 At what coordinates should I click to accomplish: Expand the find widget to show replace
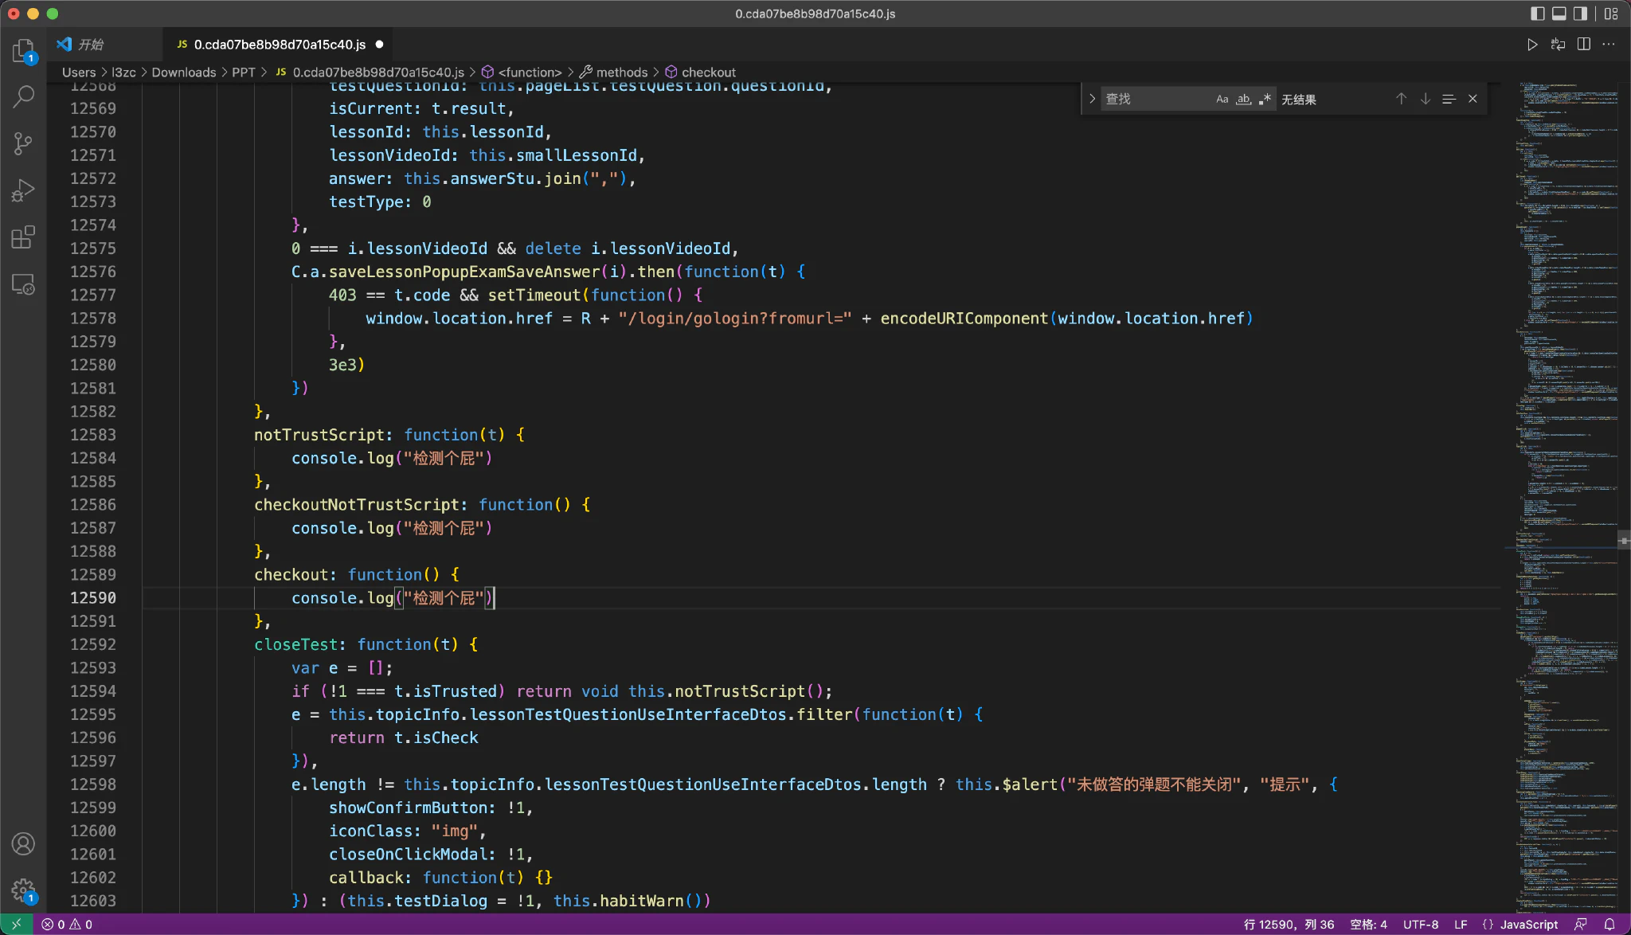(x=1091, y=98)
